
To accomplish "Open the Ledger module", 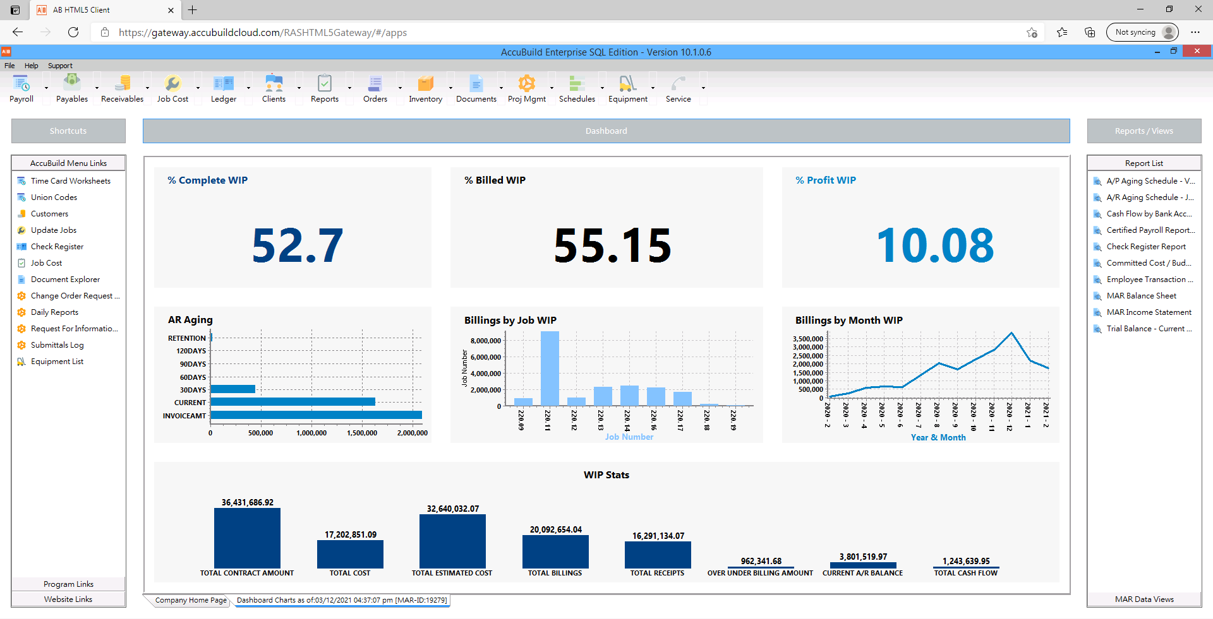I will (x=223, y=87).
